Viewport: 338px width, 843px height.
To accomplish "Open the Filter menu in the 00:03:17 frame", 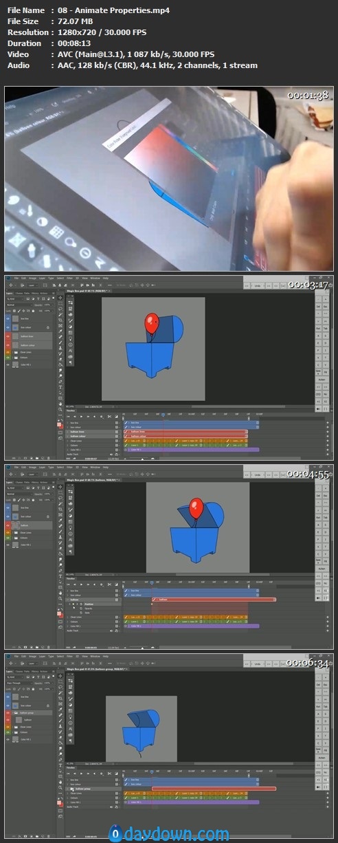I will click(x=69, y=278).
